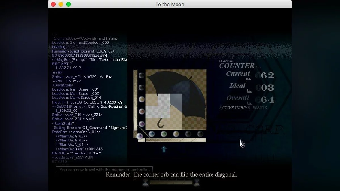Click the yellow orb in the bottom row

coord(176,134)
